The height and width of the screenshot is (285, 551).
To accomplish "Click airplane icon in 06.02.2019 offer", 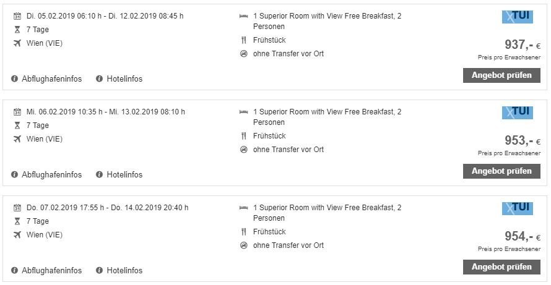I will pyautogui.click(x=17, y=139).
